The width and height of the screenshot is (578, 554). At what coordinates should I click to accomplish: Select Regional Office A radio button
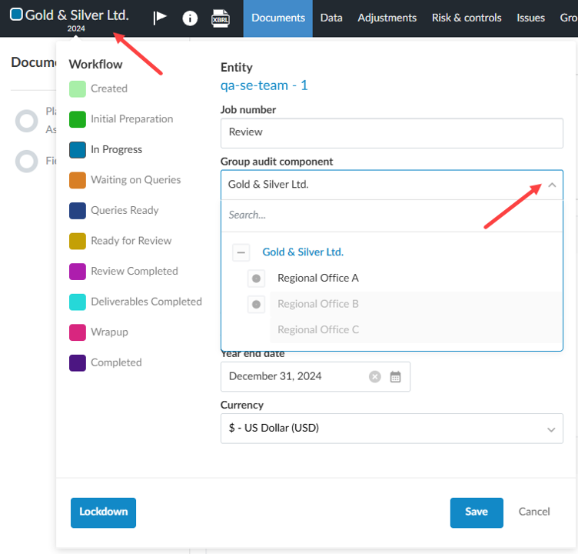coord(256,279)
